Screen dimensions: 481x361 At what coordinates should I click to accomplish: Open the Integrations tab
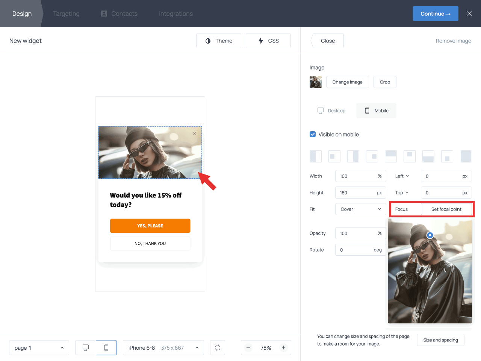(175, 14)
